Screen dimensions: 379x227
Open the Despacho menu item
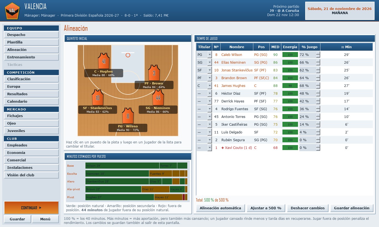pyautogui.click(x=31, y=35)
